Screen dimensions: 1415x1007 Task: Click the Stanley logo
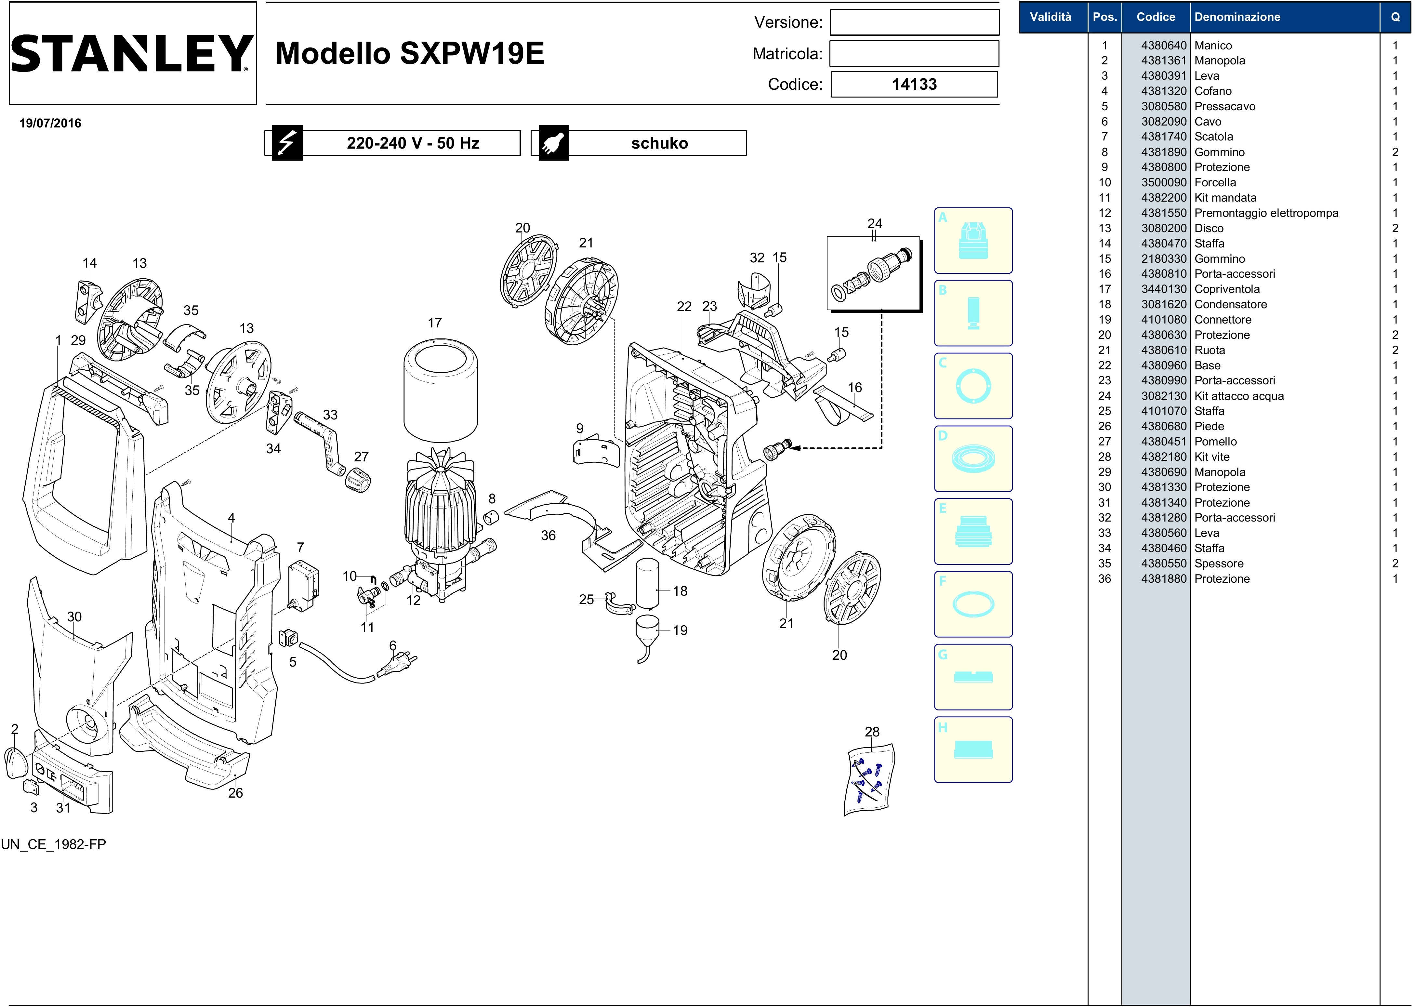pyautogui.click(x=132, y=53)
